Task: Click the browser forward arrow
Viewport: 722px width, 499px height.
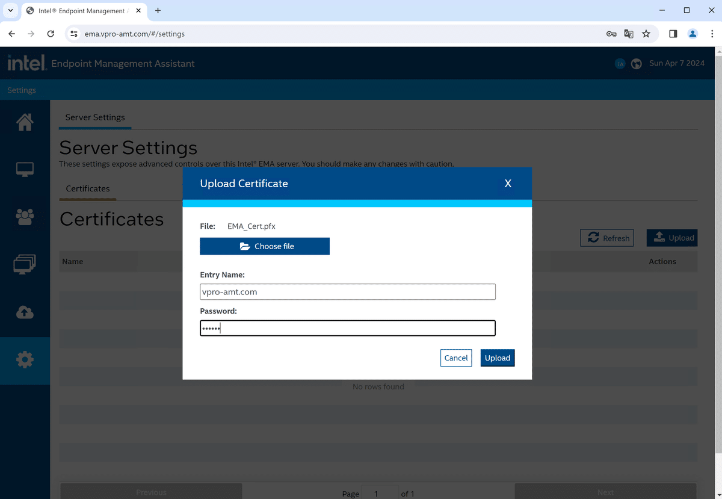Action: click(31, 34)
